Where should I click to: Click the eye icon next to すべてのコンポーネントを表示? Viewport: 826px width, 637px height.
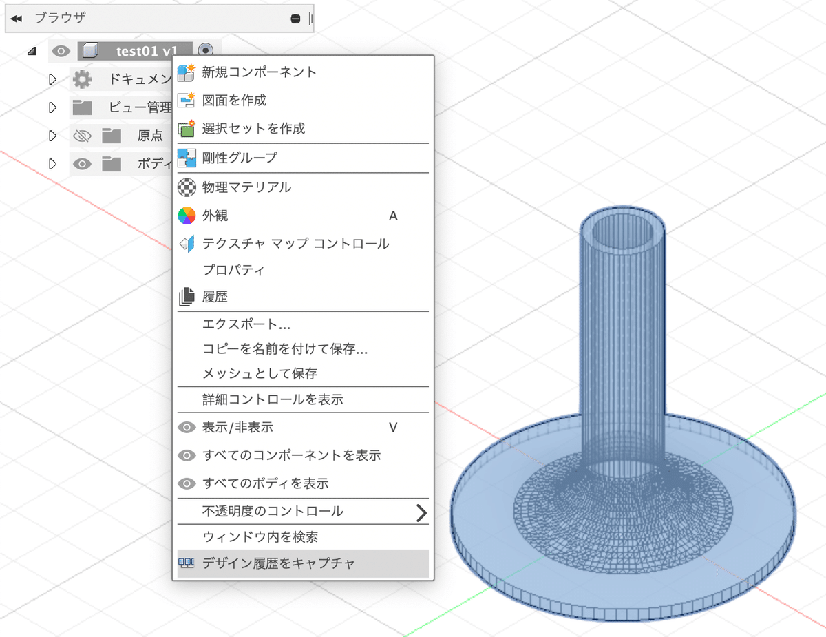point(186,456)
